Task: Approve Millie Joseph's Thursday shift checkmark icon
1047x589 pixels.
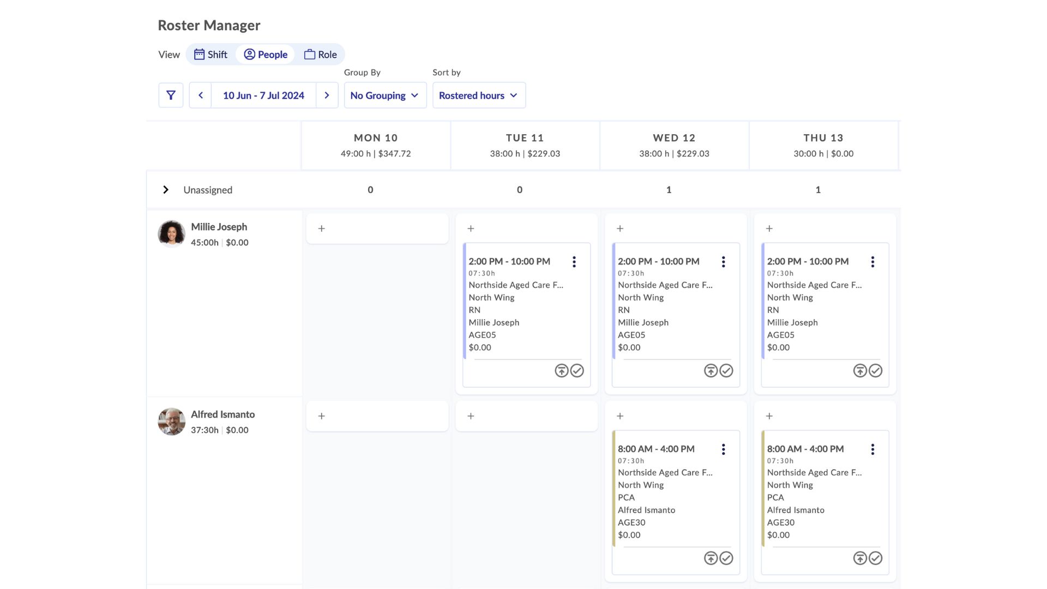Action: (x=875, y=371)
